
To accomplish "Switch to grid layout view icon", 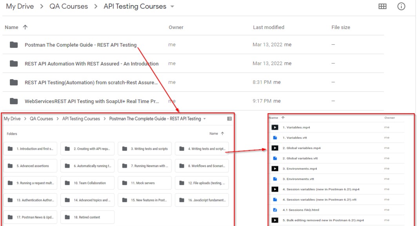I will click(382, 6).
